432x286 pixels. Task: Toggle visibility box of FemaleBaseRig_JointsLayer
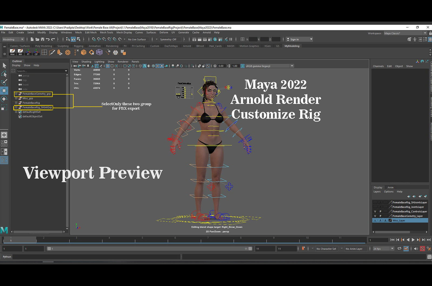(375, 207)
